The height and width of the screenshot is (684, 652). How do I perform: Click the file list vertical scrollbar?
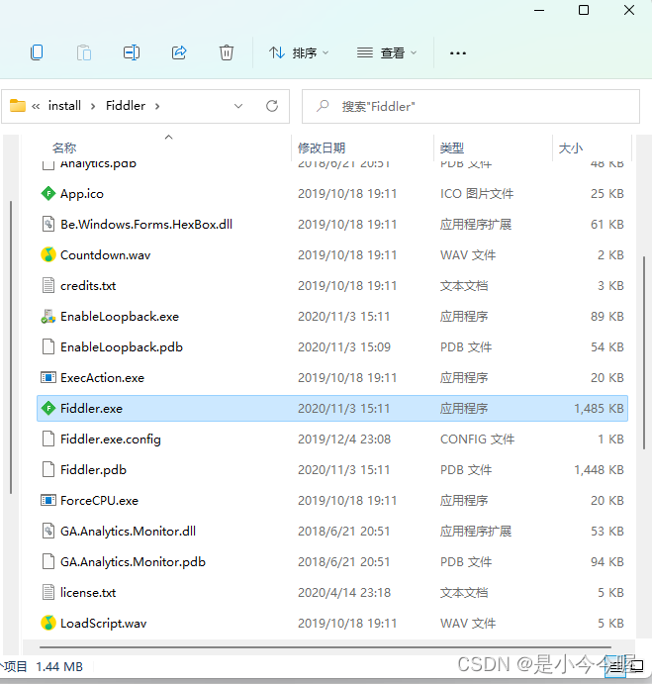644,353
